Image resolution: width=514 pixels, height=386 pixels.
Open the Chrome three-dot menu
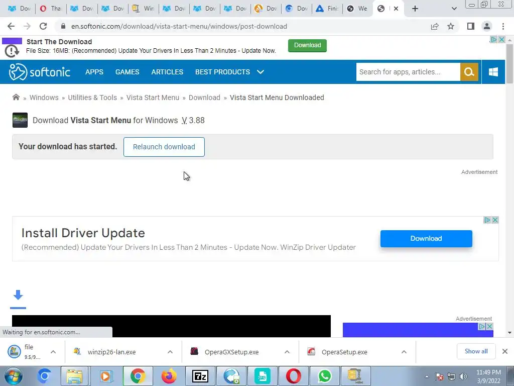click(503, 26)
